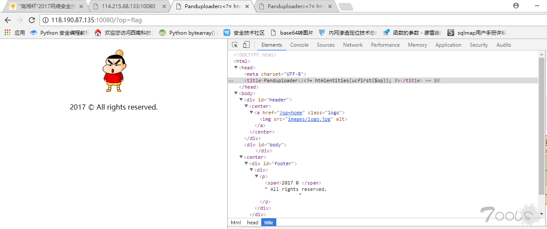Follow the images/logo.jpg link in DOM
This screenshot has width=547, height=229.
click(309, 119)
